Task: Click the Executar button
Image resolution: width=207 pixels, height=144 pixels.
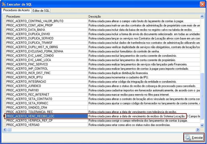Action: [194, 137]
